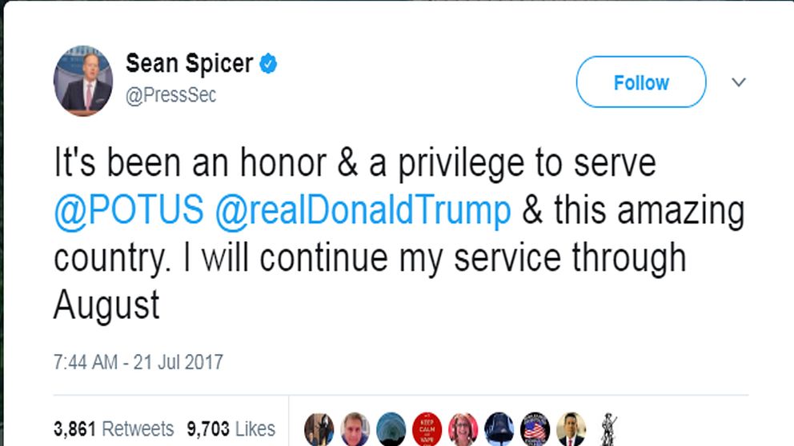Screen dimensions: 794x446
Task: Expand the tweet options chevron menu
Action: (x=739, y=82)
